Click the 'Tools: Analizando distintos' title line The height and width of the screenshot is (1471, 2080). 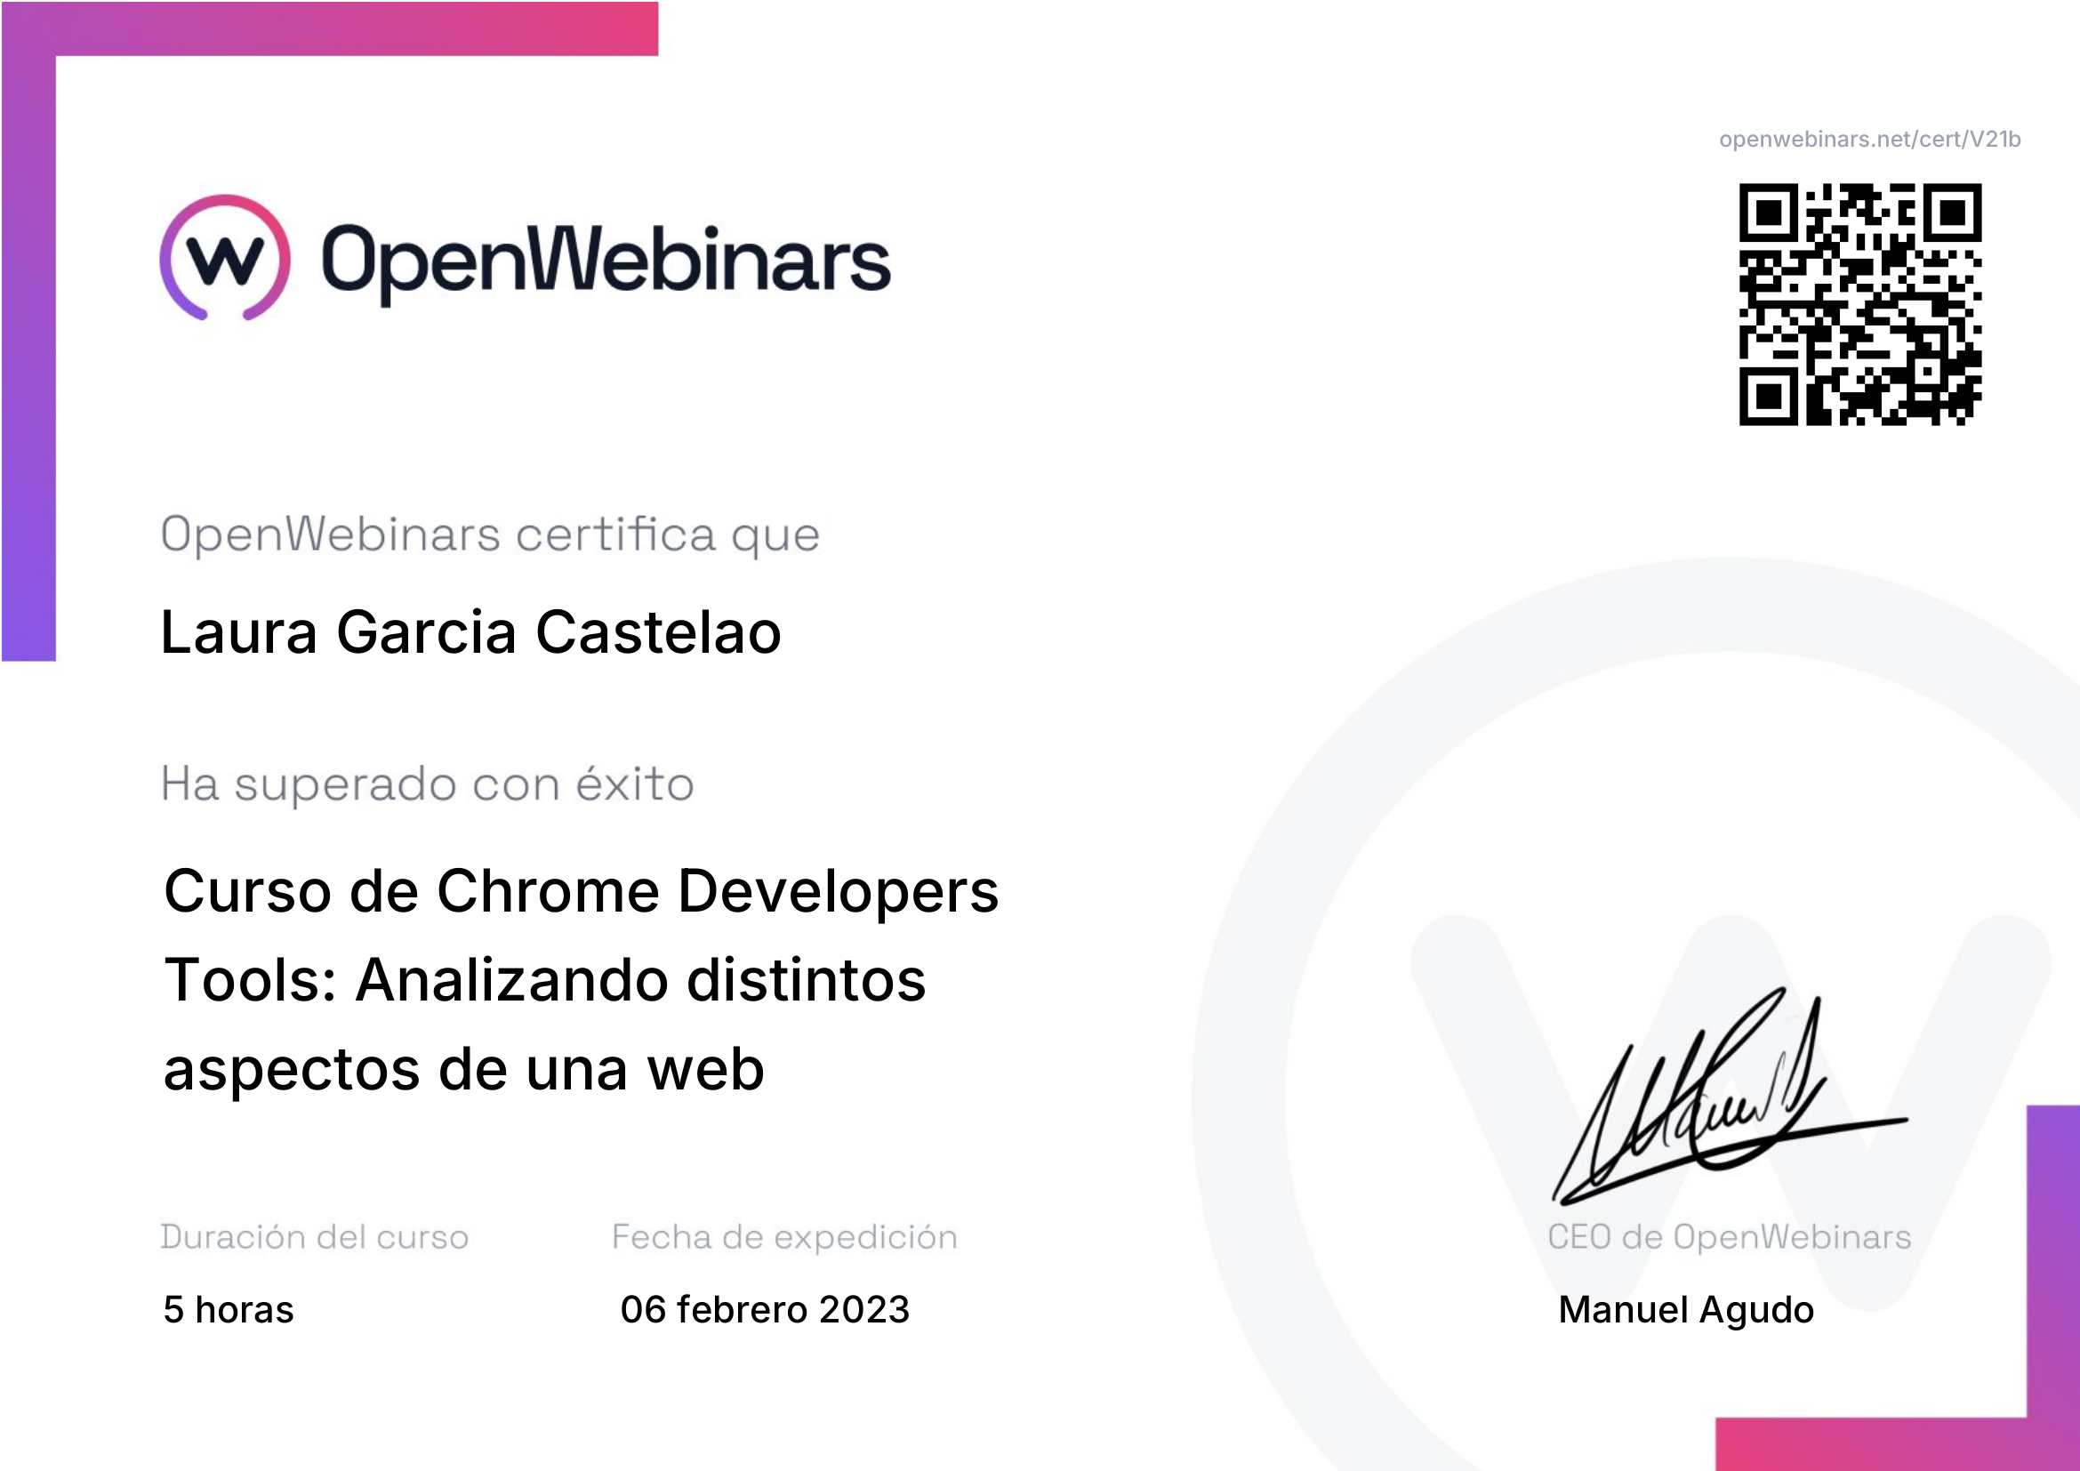pos(544,981)
